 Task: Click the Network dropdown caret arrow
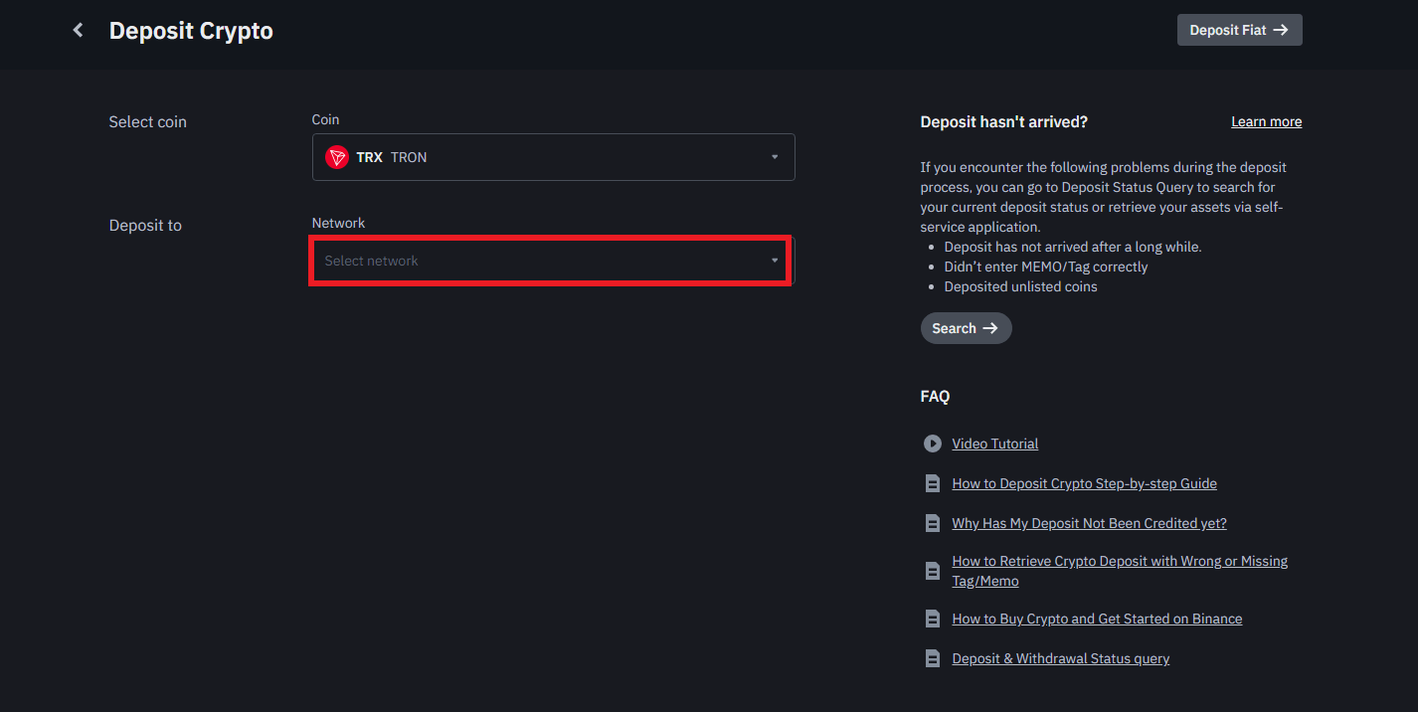tap(775, 261)
